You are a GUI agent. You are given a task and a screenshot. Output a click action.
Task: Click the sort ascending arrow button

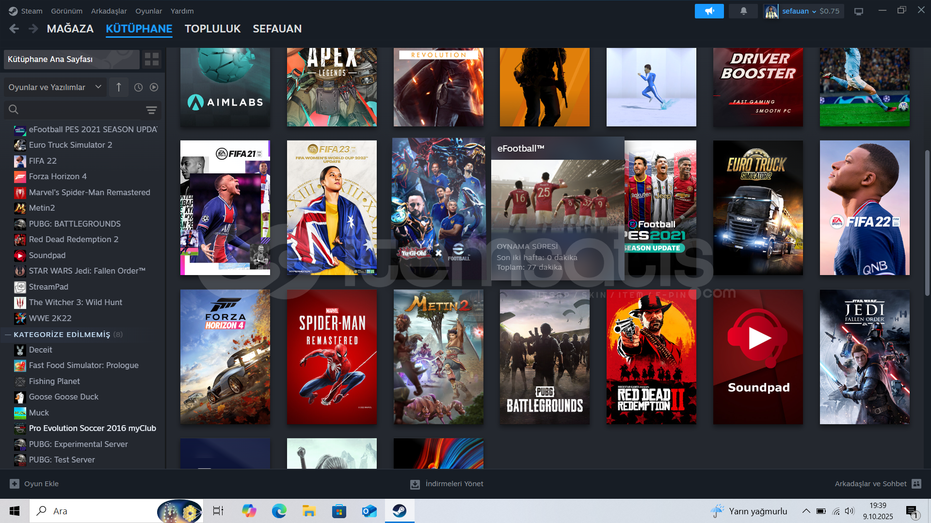tap(119, 87)
